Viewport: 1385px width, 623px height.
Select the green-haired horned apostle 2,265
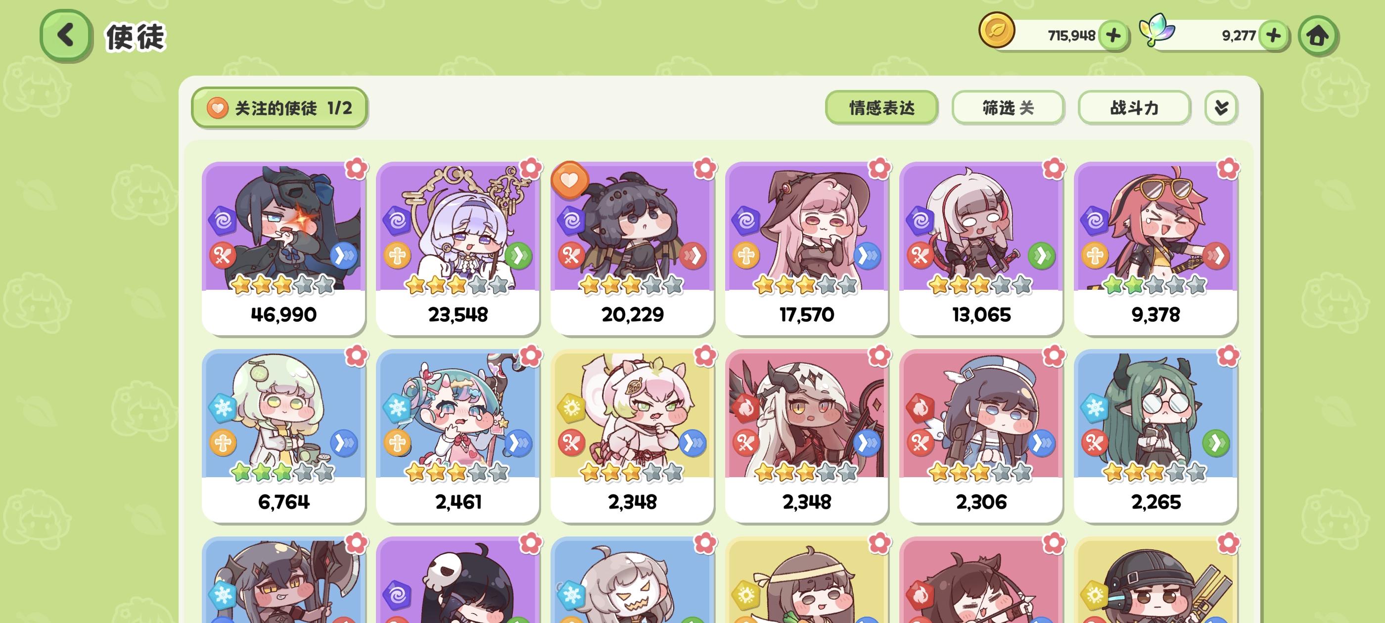1155,436
